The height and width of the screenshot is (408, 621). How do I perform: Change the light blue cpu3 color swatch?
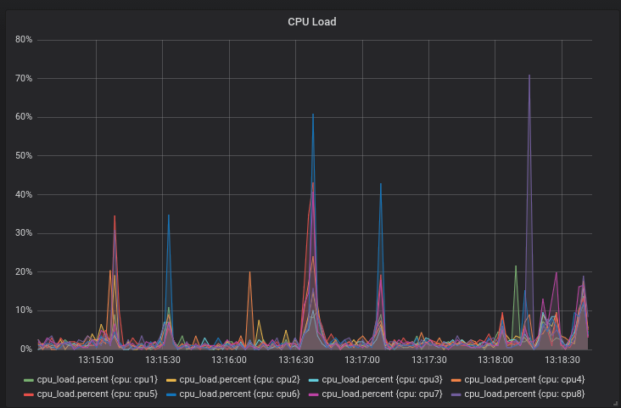click(314, 379)
